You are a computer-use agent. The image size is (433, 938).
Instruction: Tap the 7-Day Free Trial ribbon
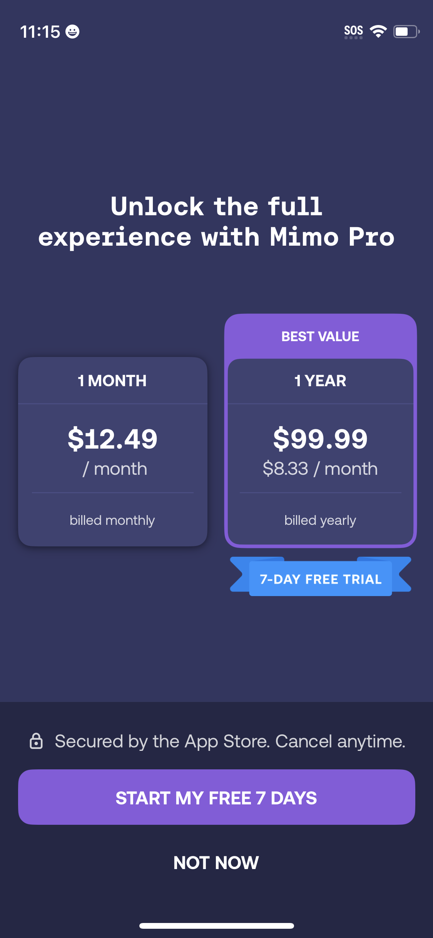[x=320, y=579]
